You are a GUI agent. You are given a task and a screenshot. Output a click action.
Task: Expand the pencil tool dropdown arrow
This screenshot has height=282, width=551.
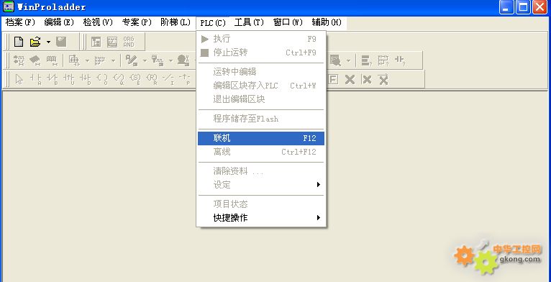pyautogui.click(x=145, y=60)
